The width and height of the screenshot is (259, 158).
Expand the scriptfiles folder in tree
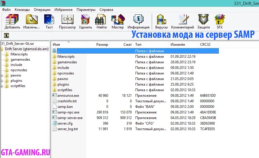2,86
